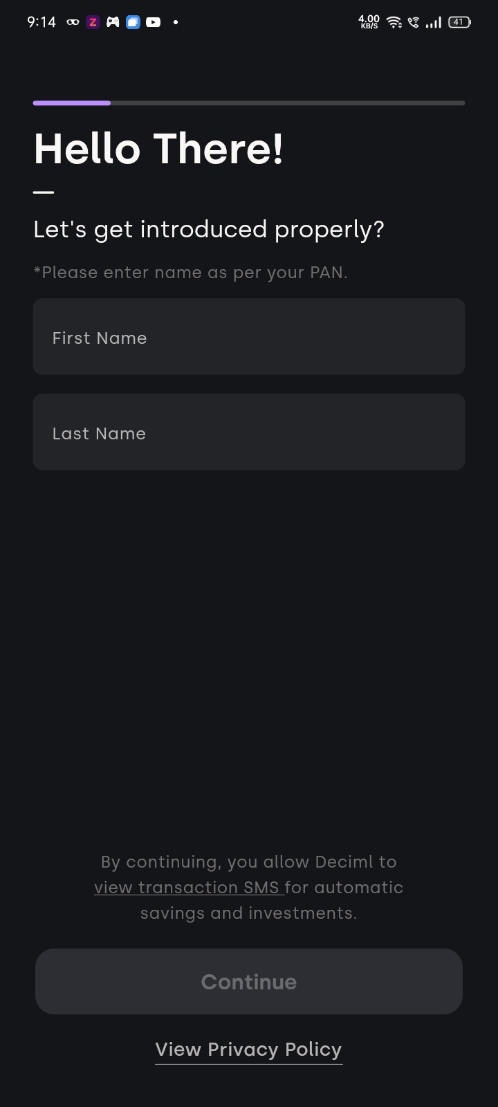Tap the PAN name instruction text

coord(190,272)
